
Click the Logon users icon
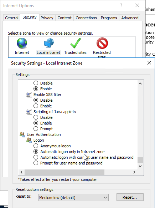[x=29, y=140]
